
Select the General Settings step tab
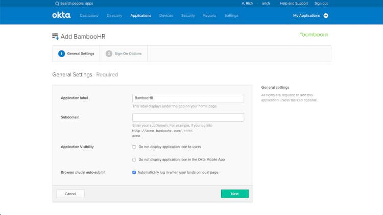click(x=76, y=53)
